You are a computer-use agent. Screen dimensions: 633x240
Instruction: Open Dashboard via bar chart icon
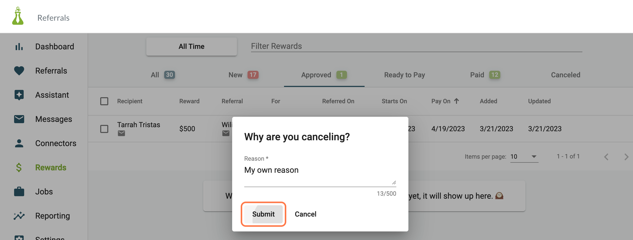pos(19,47)
